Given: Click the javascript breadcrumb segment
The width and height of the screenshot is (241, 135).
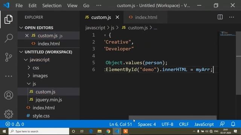Looking at the screenshot, I should click(95, 28).
